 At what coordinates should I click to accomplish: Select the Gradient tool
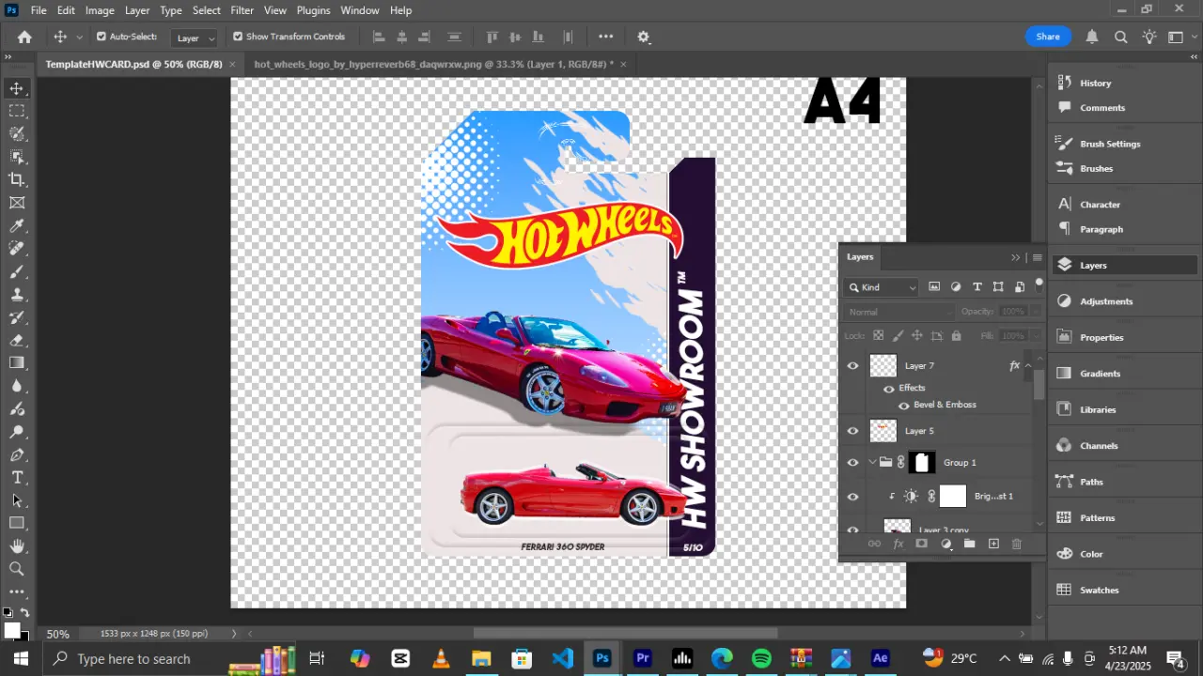pos(17,362)
